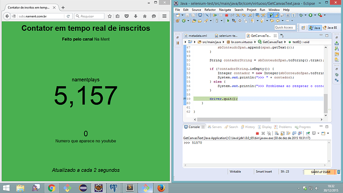
Task: Open the Display Selected Console dropdown
Action: pos(318,133)
